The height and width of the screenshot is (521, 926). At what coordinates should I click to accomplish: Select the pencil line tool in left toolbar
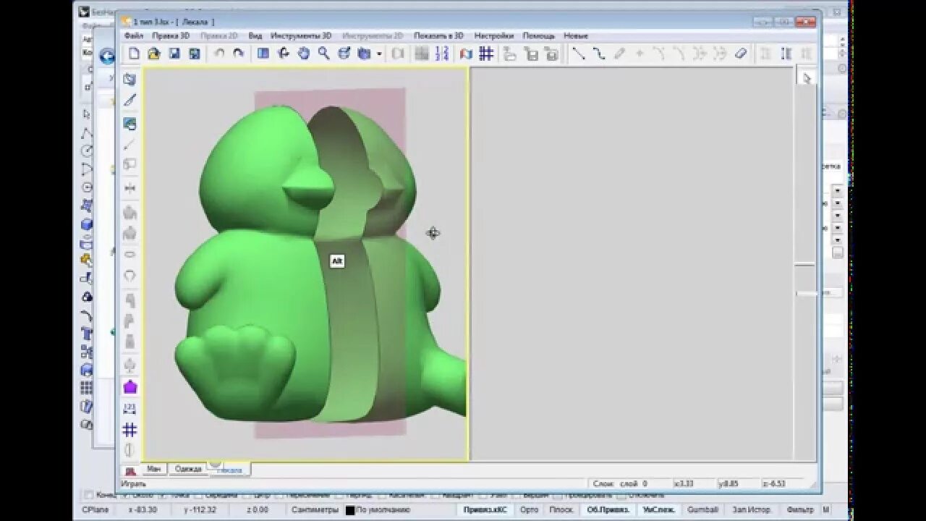tap(129, 101)
